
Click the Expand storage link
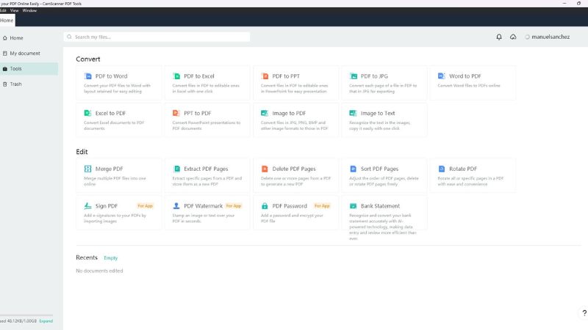click(x=46, y=321)
